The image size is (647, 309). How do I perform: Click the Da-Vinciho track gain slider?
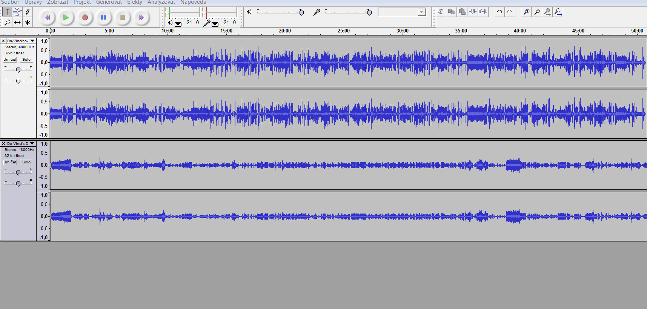pyautogui.click(x=18, y=69)
